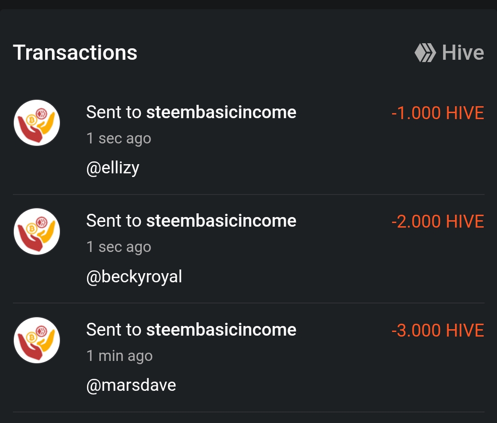Click the Transactions heading
This screenshot has height=423, width=497.
click(x=75, y=52)
